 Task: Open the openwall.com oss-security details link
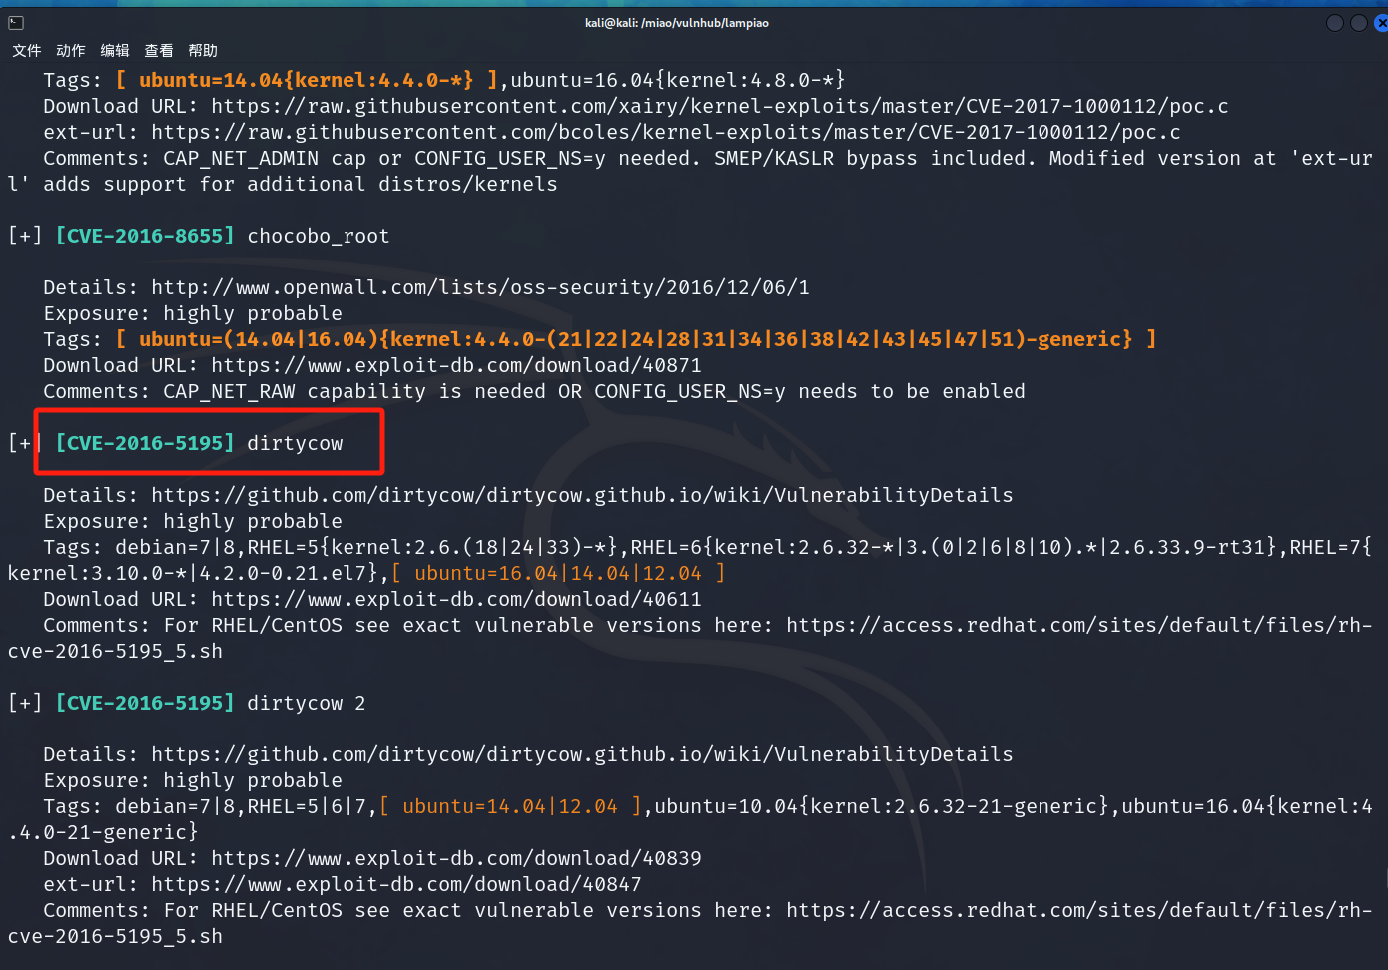pos(479,288)
